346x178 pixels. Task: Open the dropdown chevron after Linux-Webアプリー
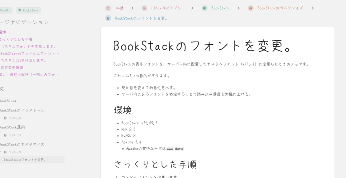coord(192,8)
